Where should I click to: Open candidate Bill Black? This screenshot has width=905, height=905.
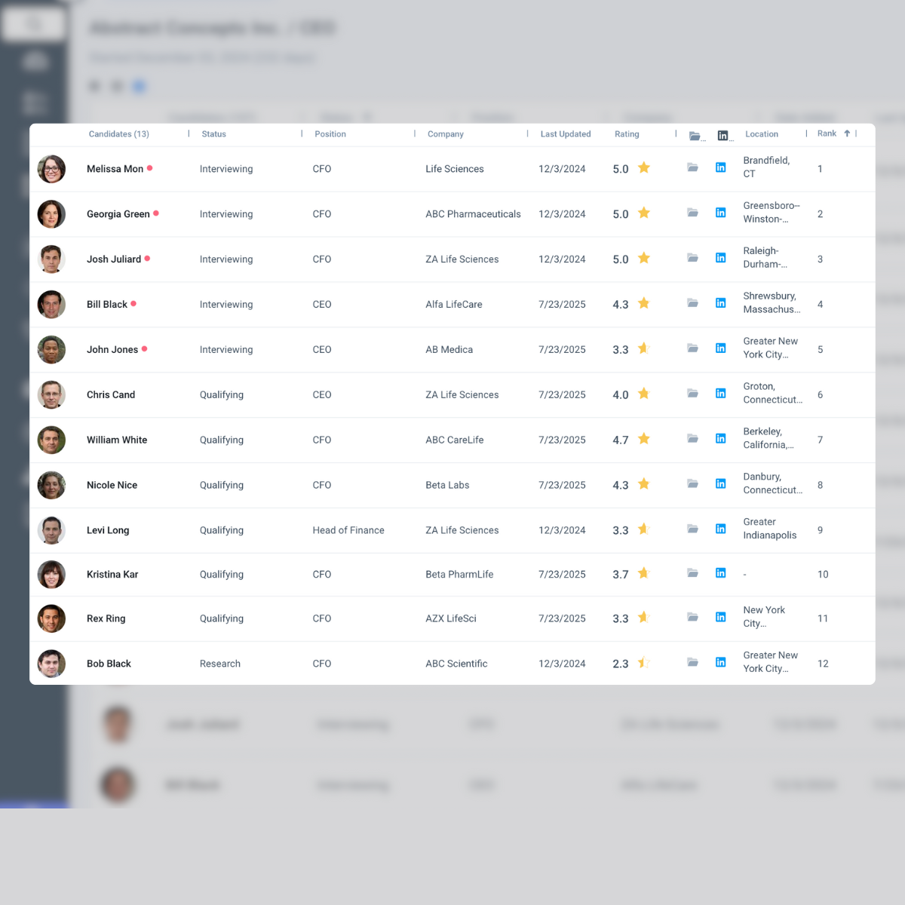(107, 305)
